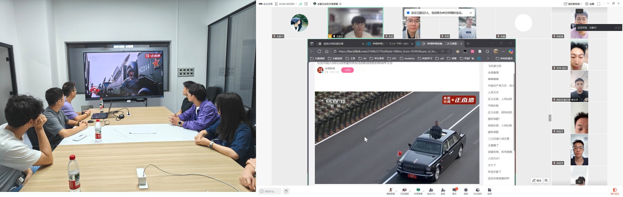Click the annotate button on shared screen
The image size is (623, 197).
tap(536, 180)
